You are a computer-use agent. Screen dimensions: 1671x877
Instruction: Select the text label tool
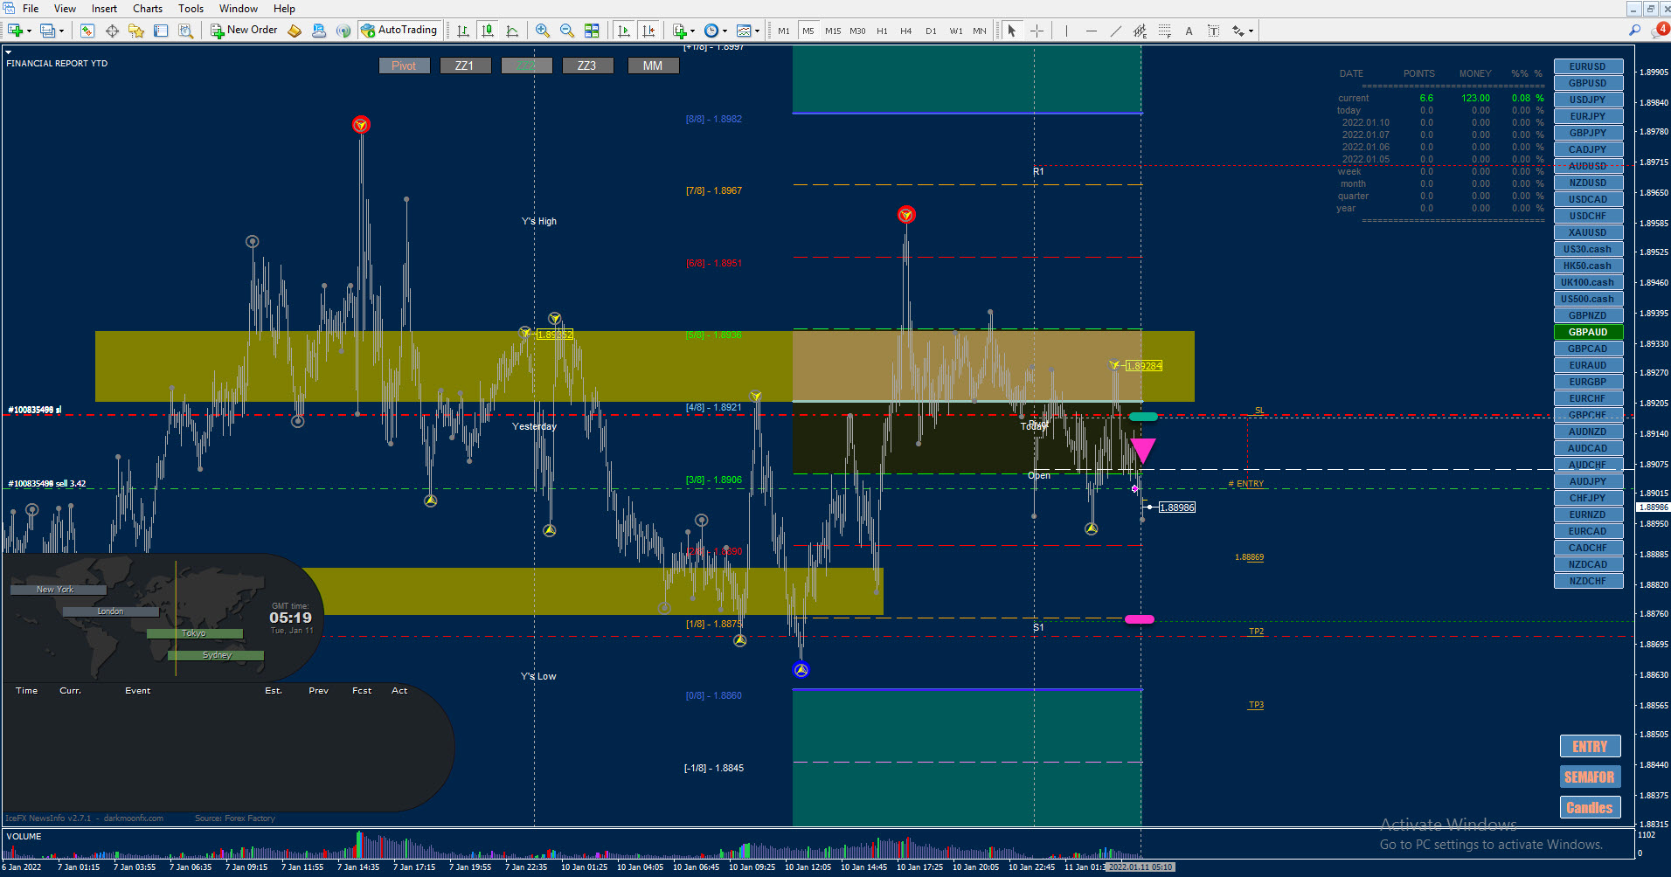1189,31
